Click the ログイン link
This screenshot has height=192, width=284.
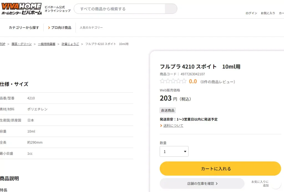tap(251, 13)
